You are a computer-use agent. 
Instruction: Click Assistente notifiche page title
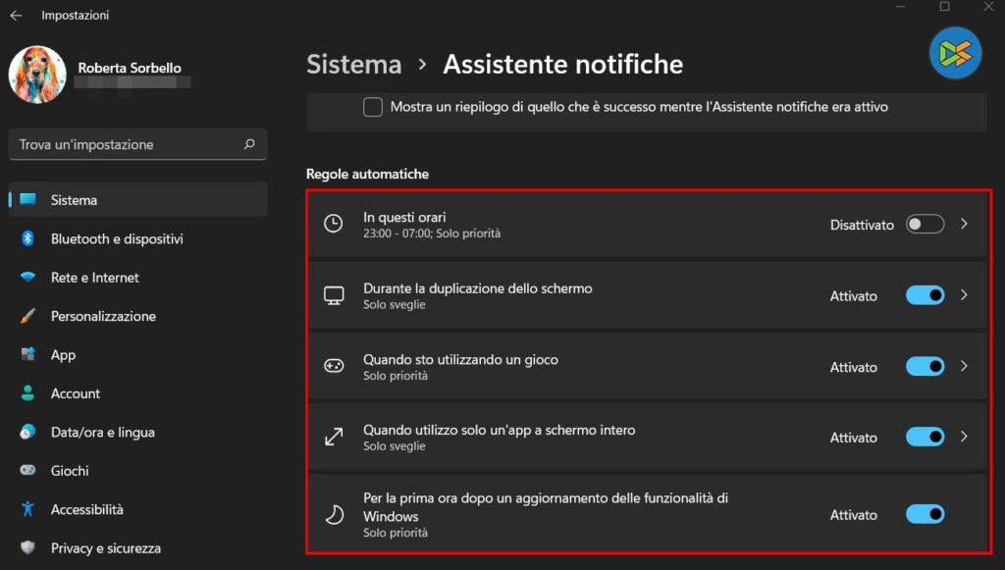562,64
